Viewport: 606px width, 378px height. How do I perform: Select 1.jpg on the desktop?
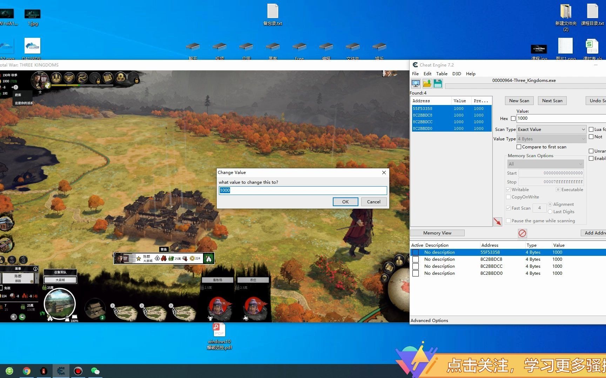tap(32, 17)
